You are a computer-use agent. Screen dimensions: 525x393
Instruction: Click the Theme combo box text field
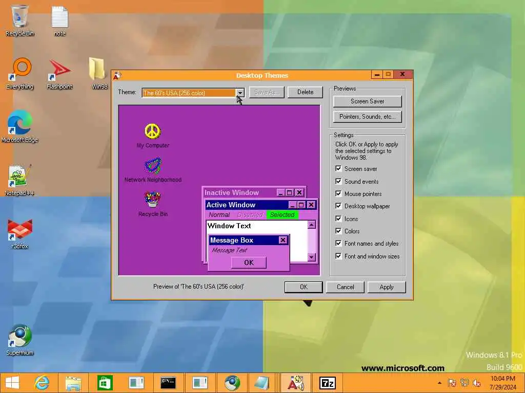click(189, 93)
